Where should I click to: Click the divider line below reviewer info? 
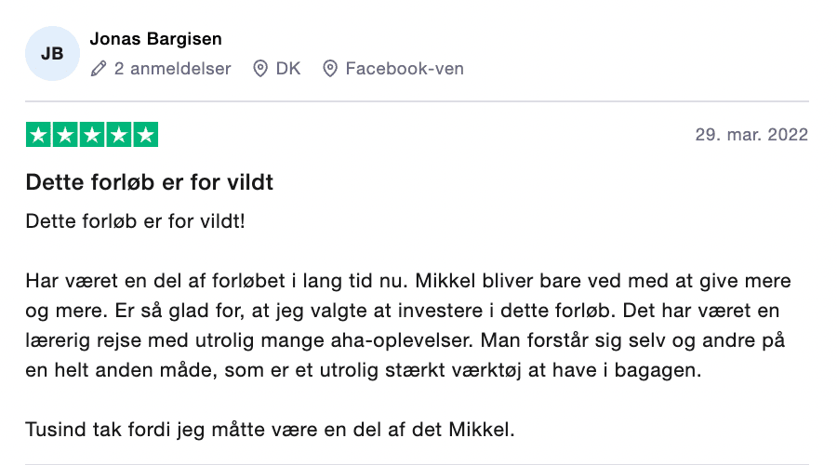pyautogui.click(x=417, y=100)
